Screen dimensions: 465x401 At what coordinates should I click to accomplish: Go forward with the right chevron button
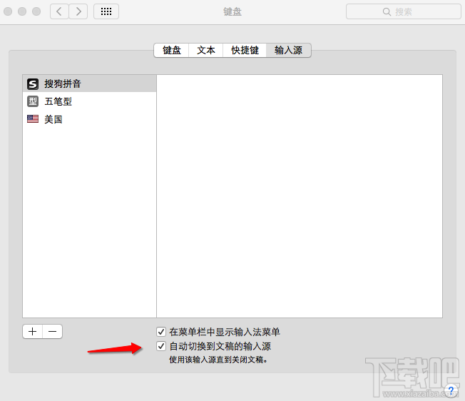78,11
